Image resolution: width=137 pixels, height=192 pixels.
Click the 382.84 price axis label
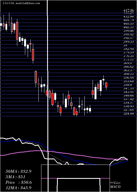click(128, 49)
